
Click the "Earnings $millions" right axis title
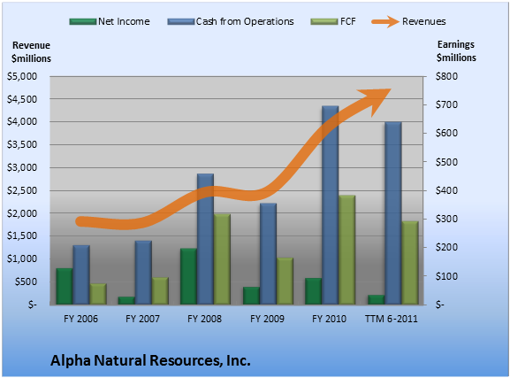pyautogui.click(x=456, y=51)
